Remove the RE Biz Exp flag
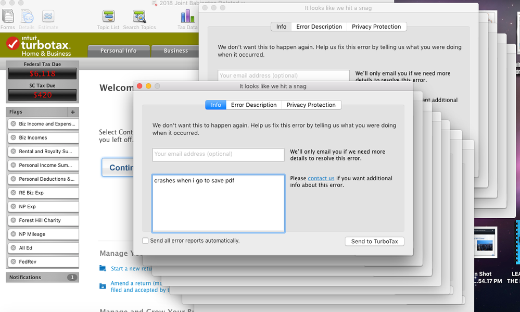 point(13,193)
